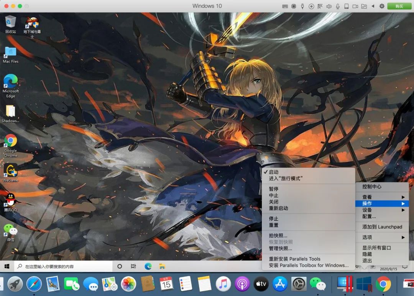Image resolution: width=414 pixels, height=296 pixels.
Task: Choose 退出 in the context menu
Action: pos(382,261)
